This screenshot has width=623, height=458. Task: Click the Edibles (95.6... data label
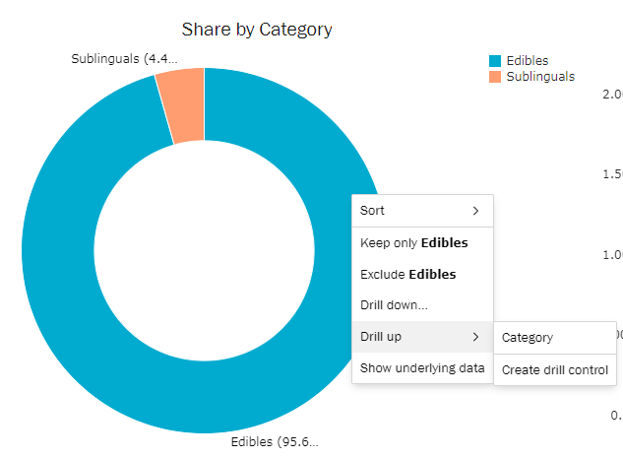tap(275, 441)
